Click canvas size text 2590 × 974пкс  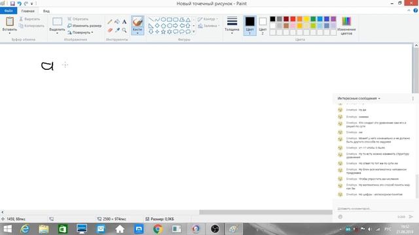click(x=114, y=219)
